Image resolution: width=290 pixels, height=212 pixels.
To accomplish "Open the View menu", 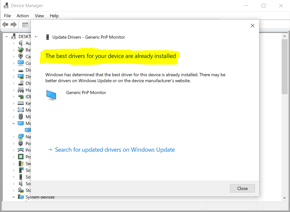I will tap(39, 16).
